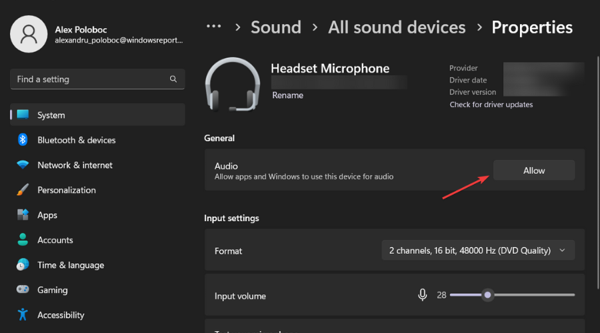The image size is (600, 333).
Task: Mute microphone via input volume icon
Action: tap(423, 294)
